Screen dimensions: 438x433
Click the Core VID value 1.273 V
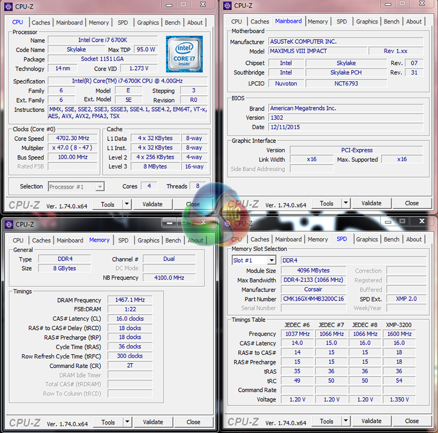[139, 68]
